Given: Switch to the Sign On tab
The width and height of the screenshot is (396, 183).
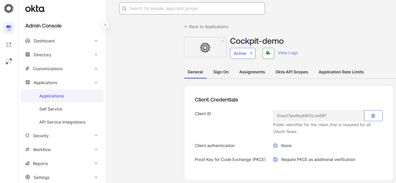Looking at the screenshot, I should 221,72.
